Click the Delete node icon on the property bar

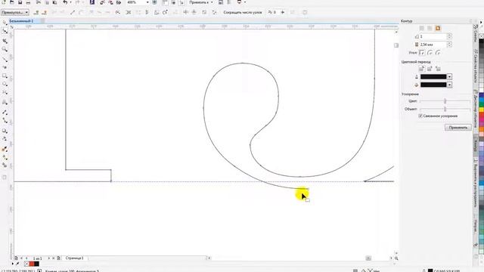tap(44, 12)
